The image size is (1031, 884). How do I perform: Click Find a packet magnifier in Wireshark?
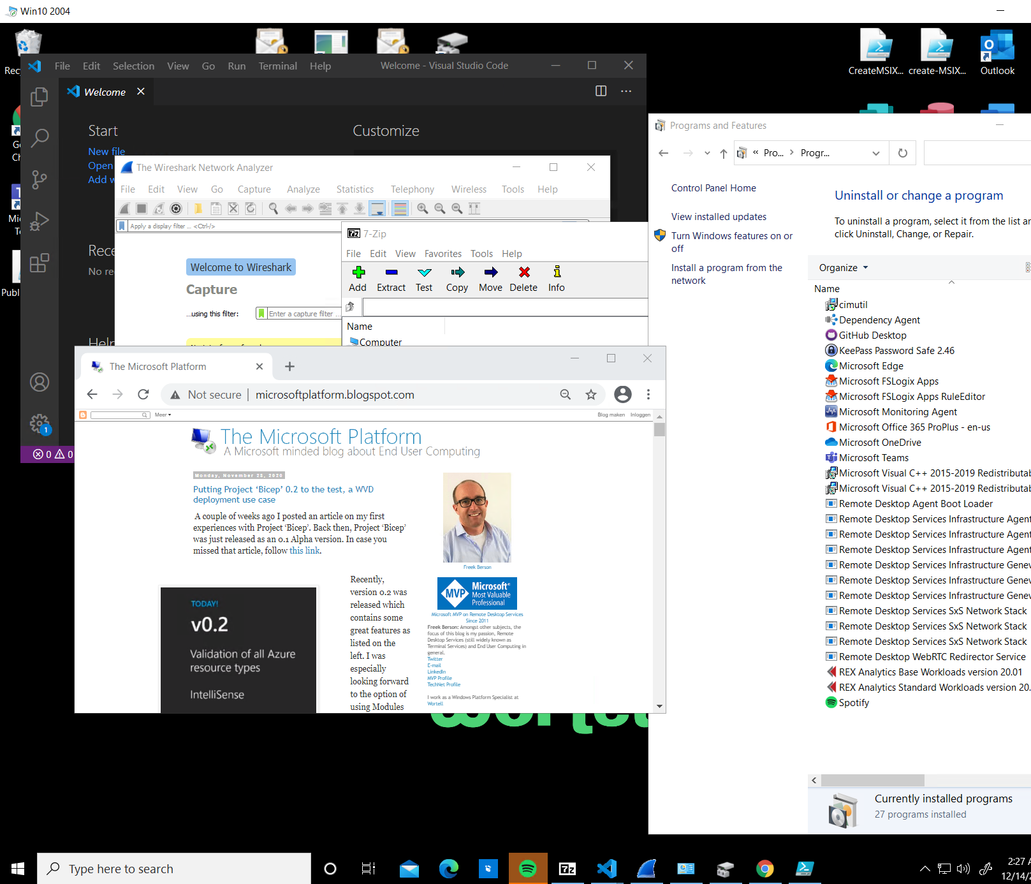coord(273,209)
